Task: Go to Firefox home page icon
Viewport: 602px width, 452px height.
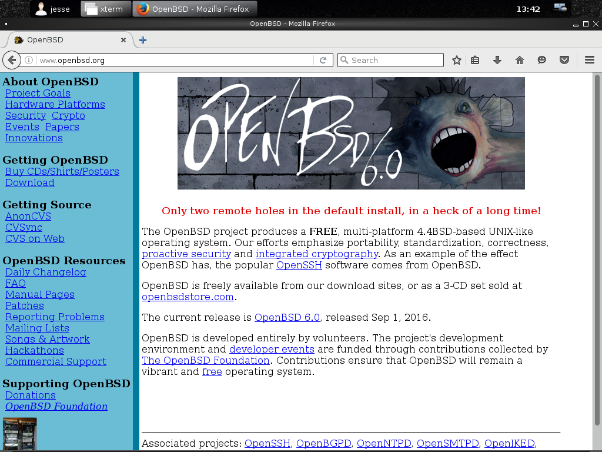Action: coord(520,60)
